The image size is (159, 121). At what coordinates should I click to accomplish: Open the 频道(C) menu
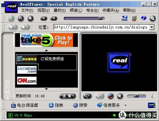coord(76,10)
